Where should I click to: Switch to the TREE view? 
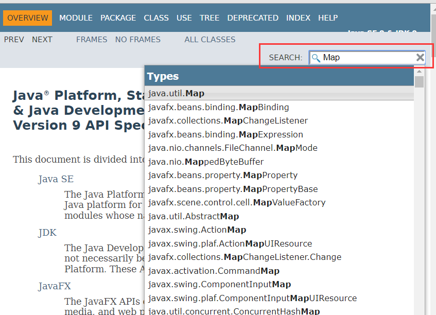[x=210, y=17]
